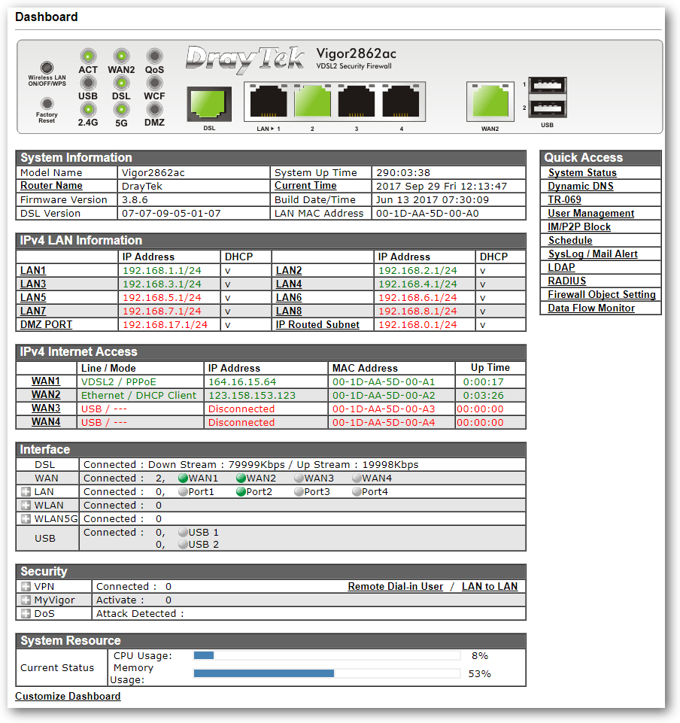Screen dimensions: 680x723
Task: Open the LAN2 settings link
Action: [x=289, y=271]
